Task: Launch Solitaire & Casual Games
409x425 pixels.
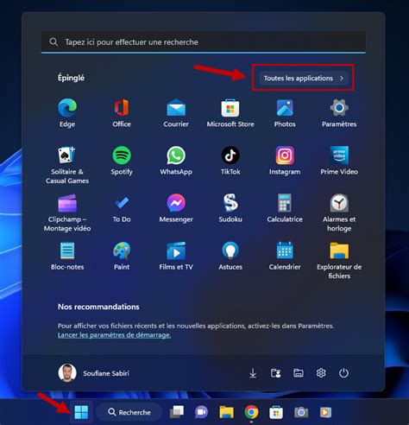Action: (67, 165)
